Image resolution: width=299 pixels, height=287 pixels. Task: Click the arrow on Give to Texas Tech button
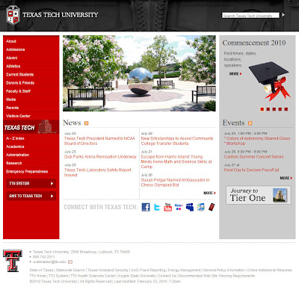(52, 196)
